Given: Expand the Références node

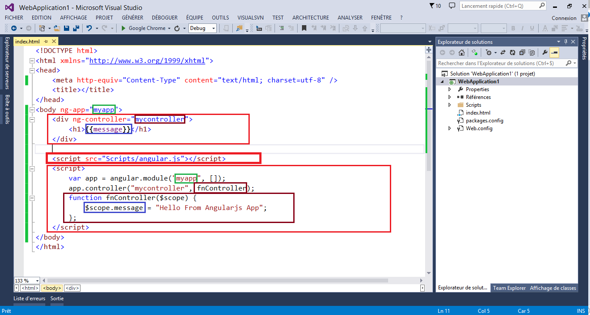Looking at the screenshot, I should tap(450, 97).
